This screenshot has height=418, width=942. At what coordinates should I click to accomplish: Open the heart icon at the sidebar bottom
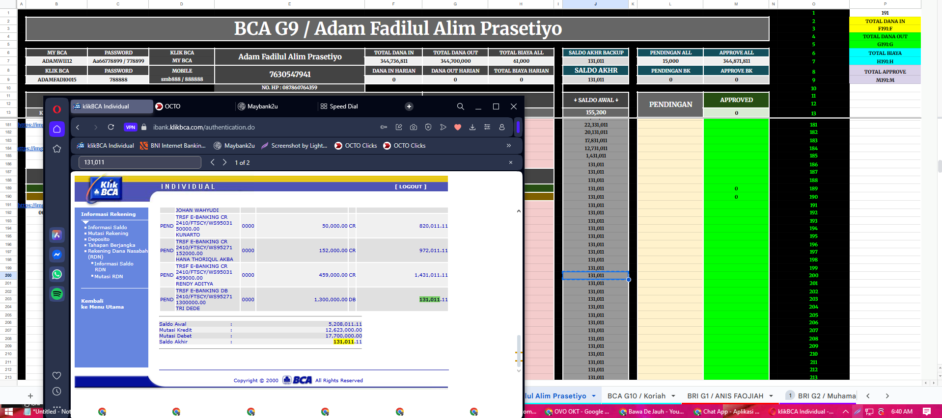tap(57, 375)
